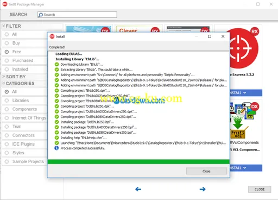278x200 pixels.
Task: Click the GetIt Package Manager app icon
Action: click(x=5, y=4)
